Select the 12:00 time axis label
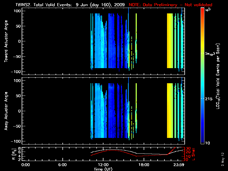 [103, 165]
